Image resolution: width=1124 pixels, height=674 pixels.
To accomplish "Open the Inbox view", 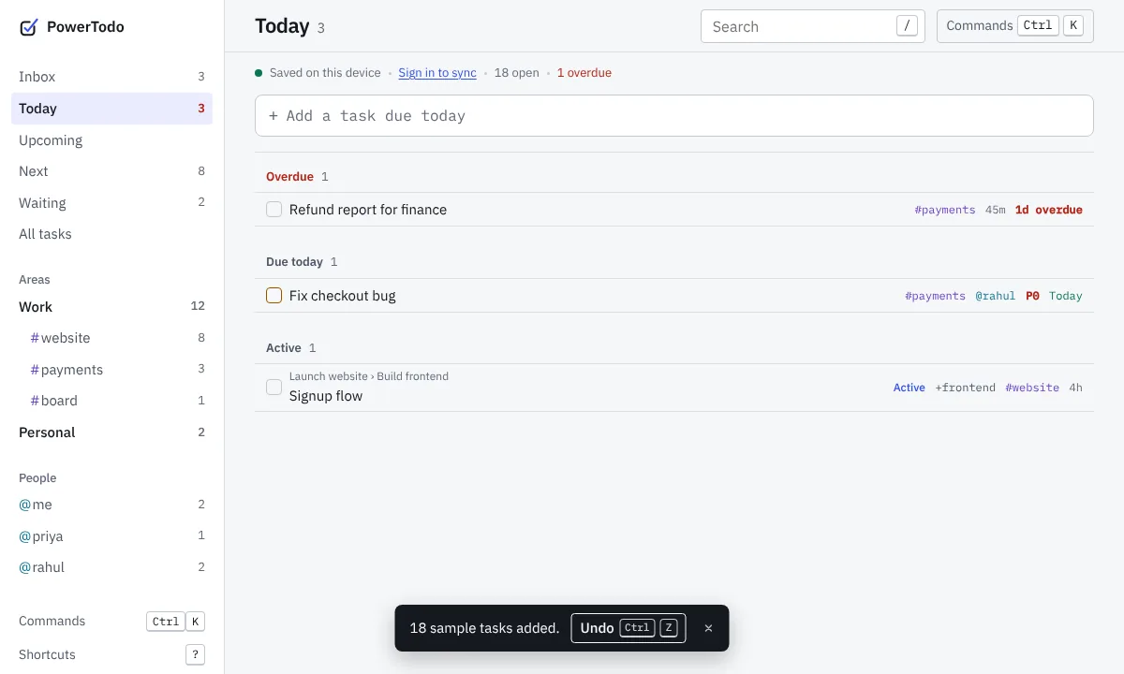I will [111, 77].
